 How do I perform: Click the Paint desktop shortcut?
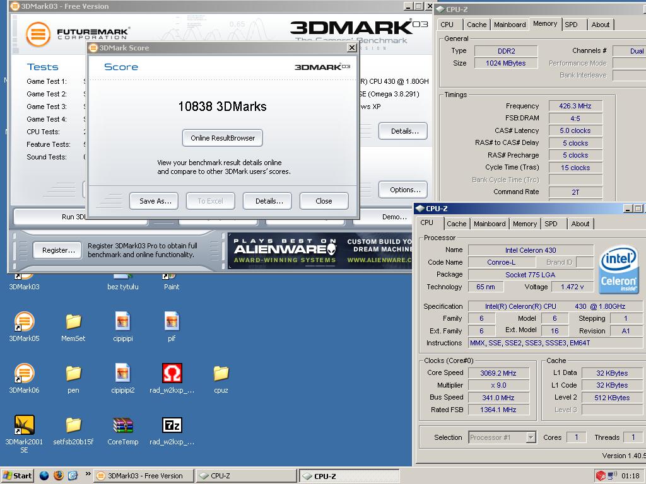pos(172,282)
